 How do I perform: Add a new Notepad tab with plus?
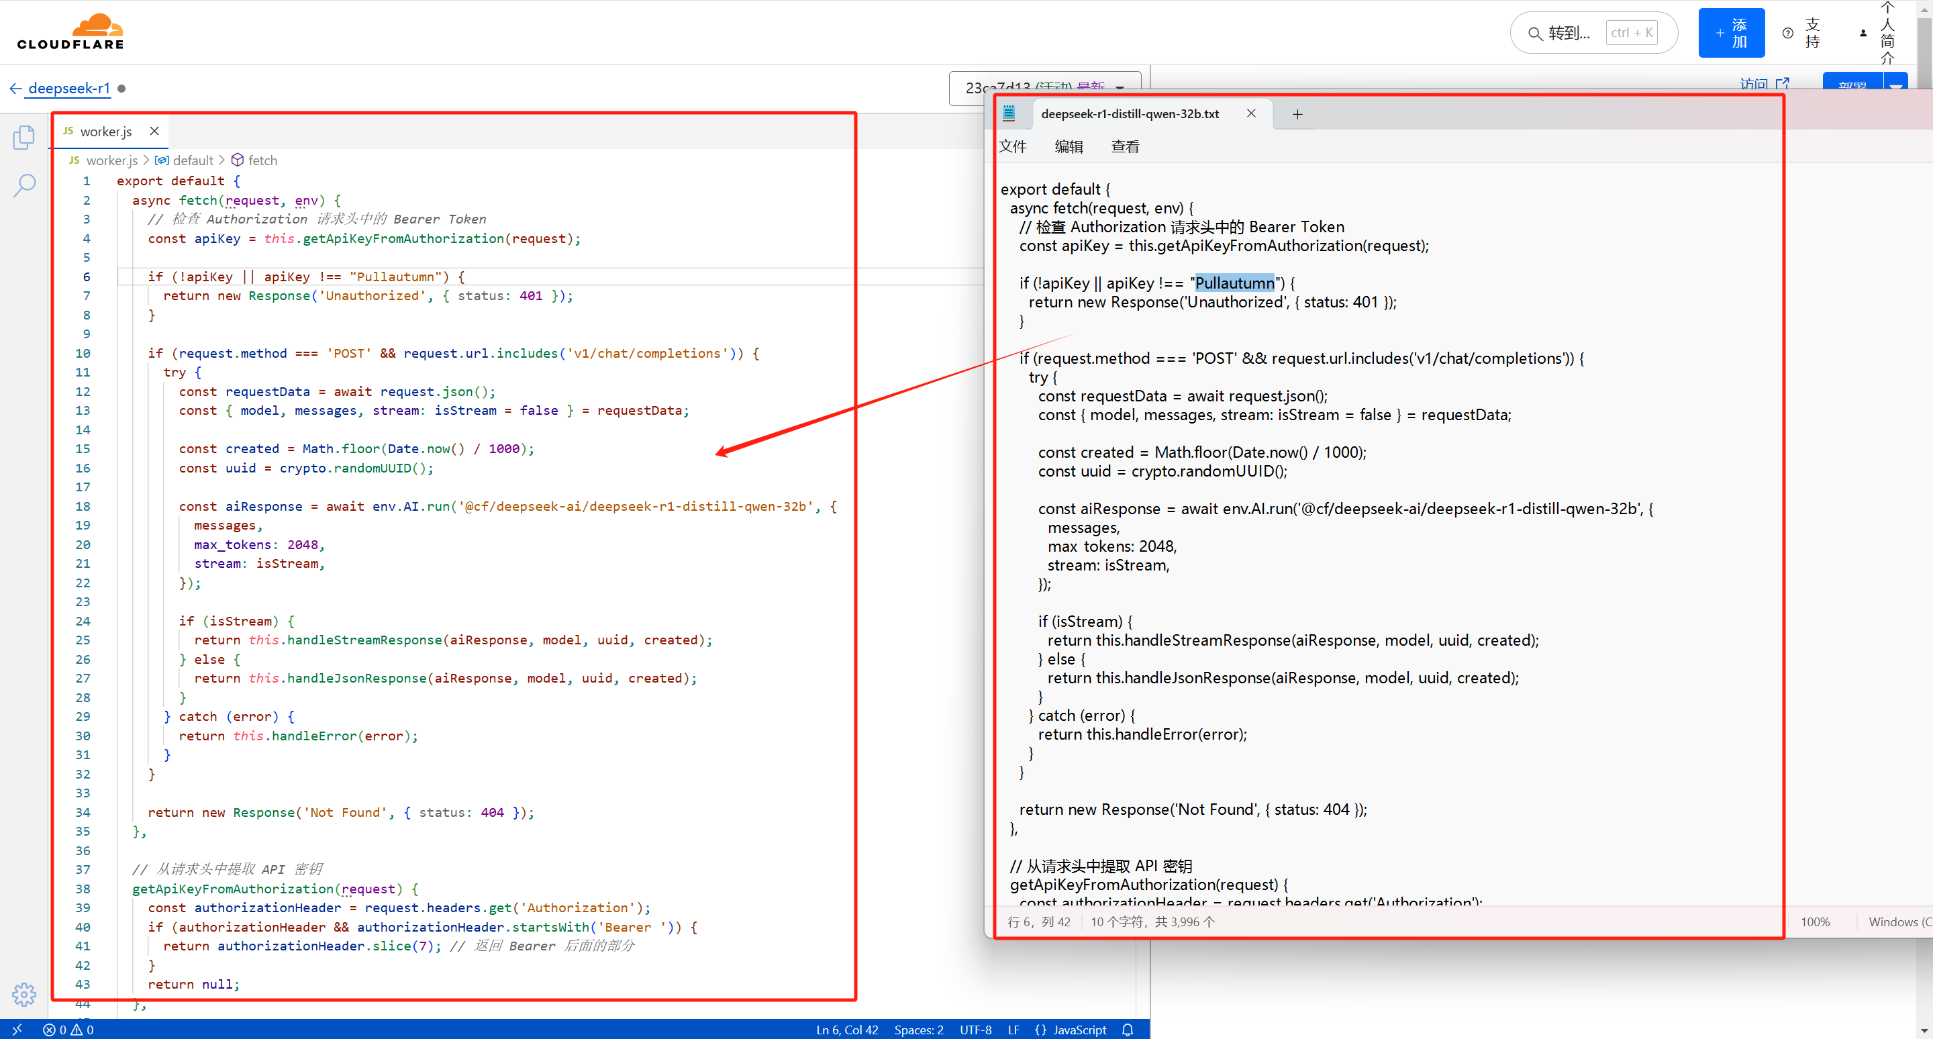tap(1297, 114)
